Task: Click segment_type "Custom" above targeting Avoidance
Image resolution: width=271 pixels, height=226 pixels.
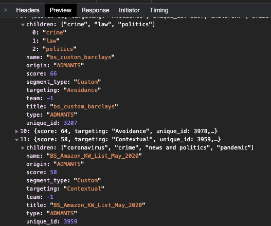Action: (87, 82)
